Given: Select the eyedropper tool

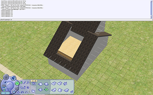Looking at the screenshot, I should [24, 83].
